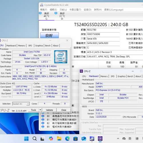The height and width of the screenshot is (143, 143).
Task: Launch Copilot from the taskbar
Action: tap(51, 138)
